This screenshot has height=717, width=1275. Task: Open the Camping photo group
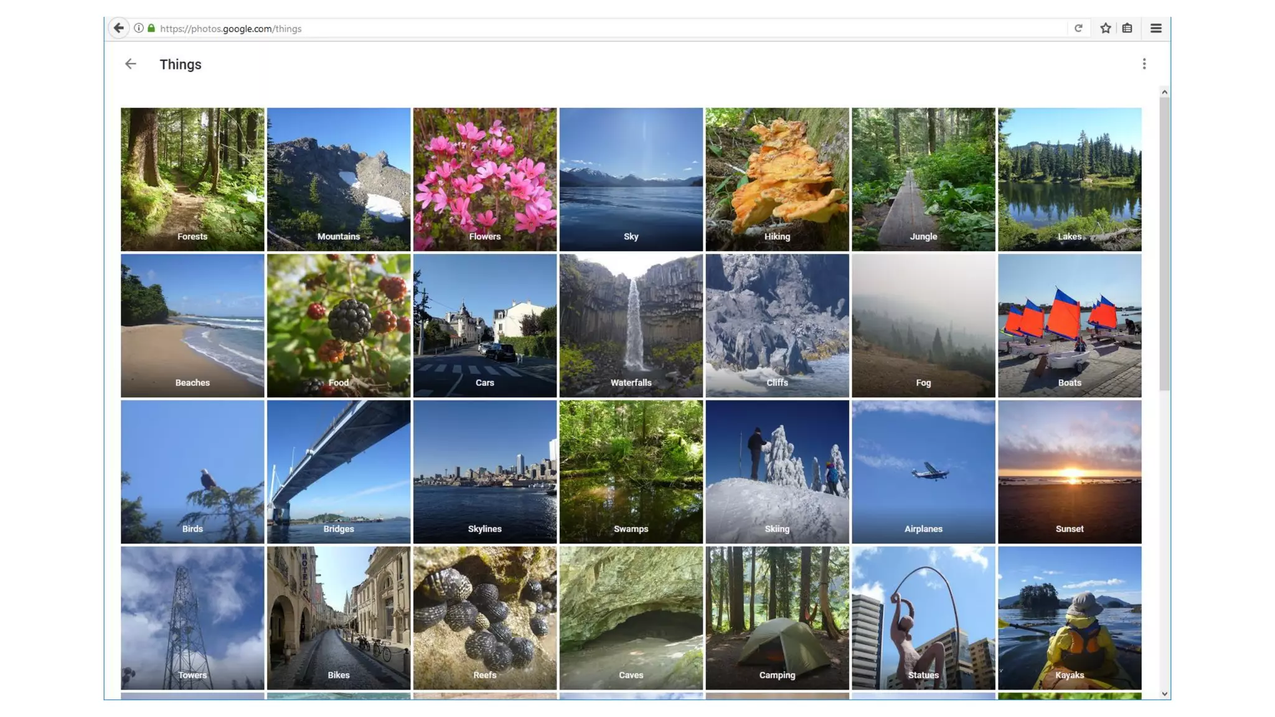[777, 618]
